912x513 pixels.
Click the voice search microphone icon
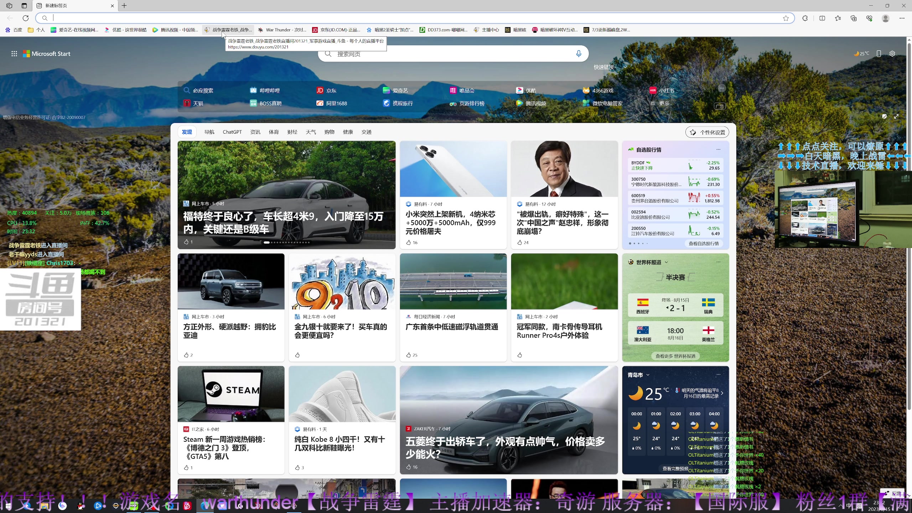coord(578,54)
